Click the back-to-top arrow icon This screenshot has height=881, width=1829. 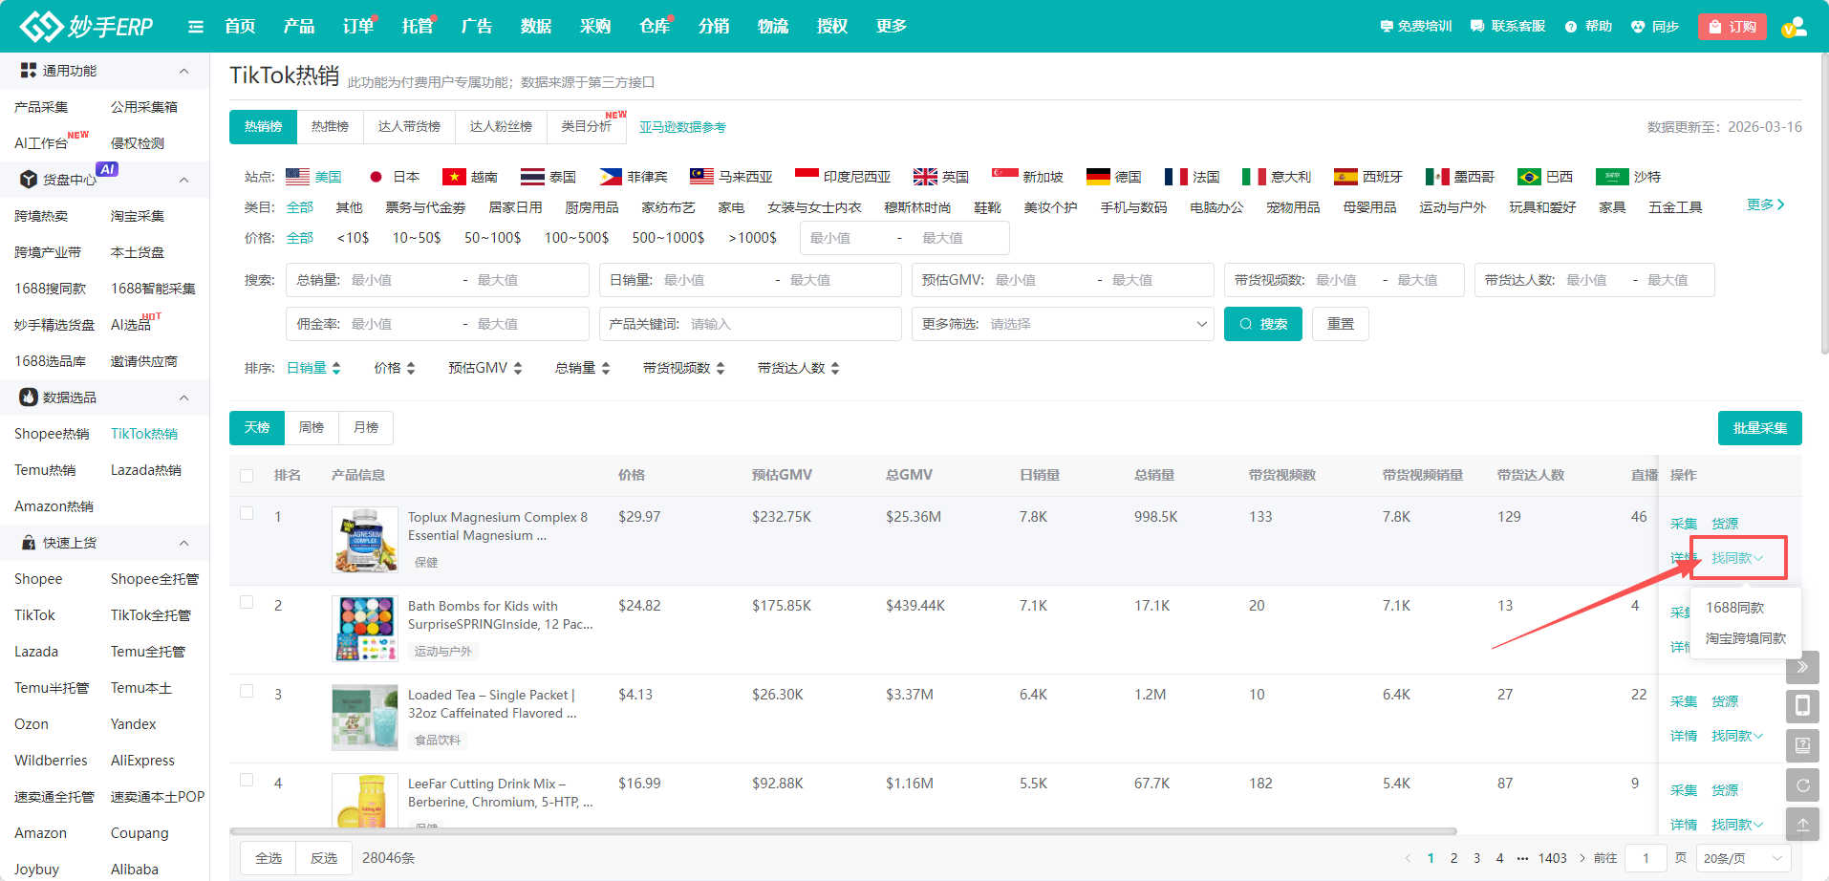tap(1802, 825)
